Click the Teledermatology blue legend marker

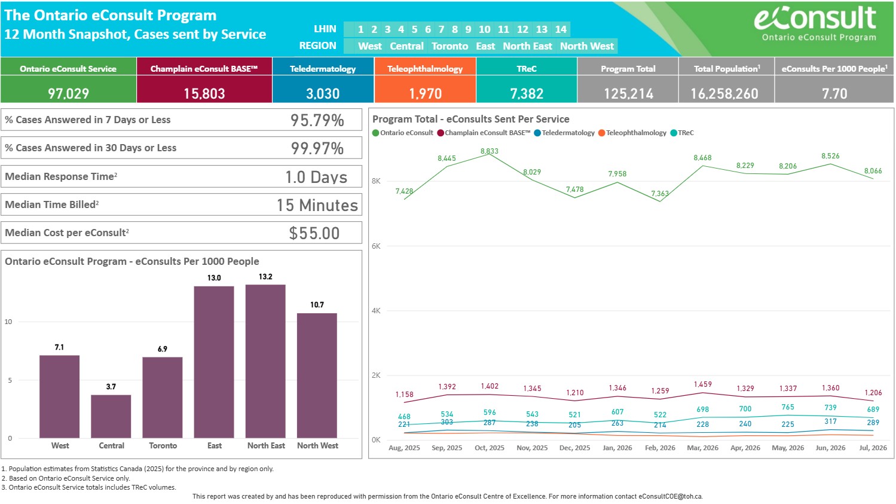pyautogui.click(x=537, y=133)
